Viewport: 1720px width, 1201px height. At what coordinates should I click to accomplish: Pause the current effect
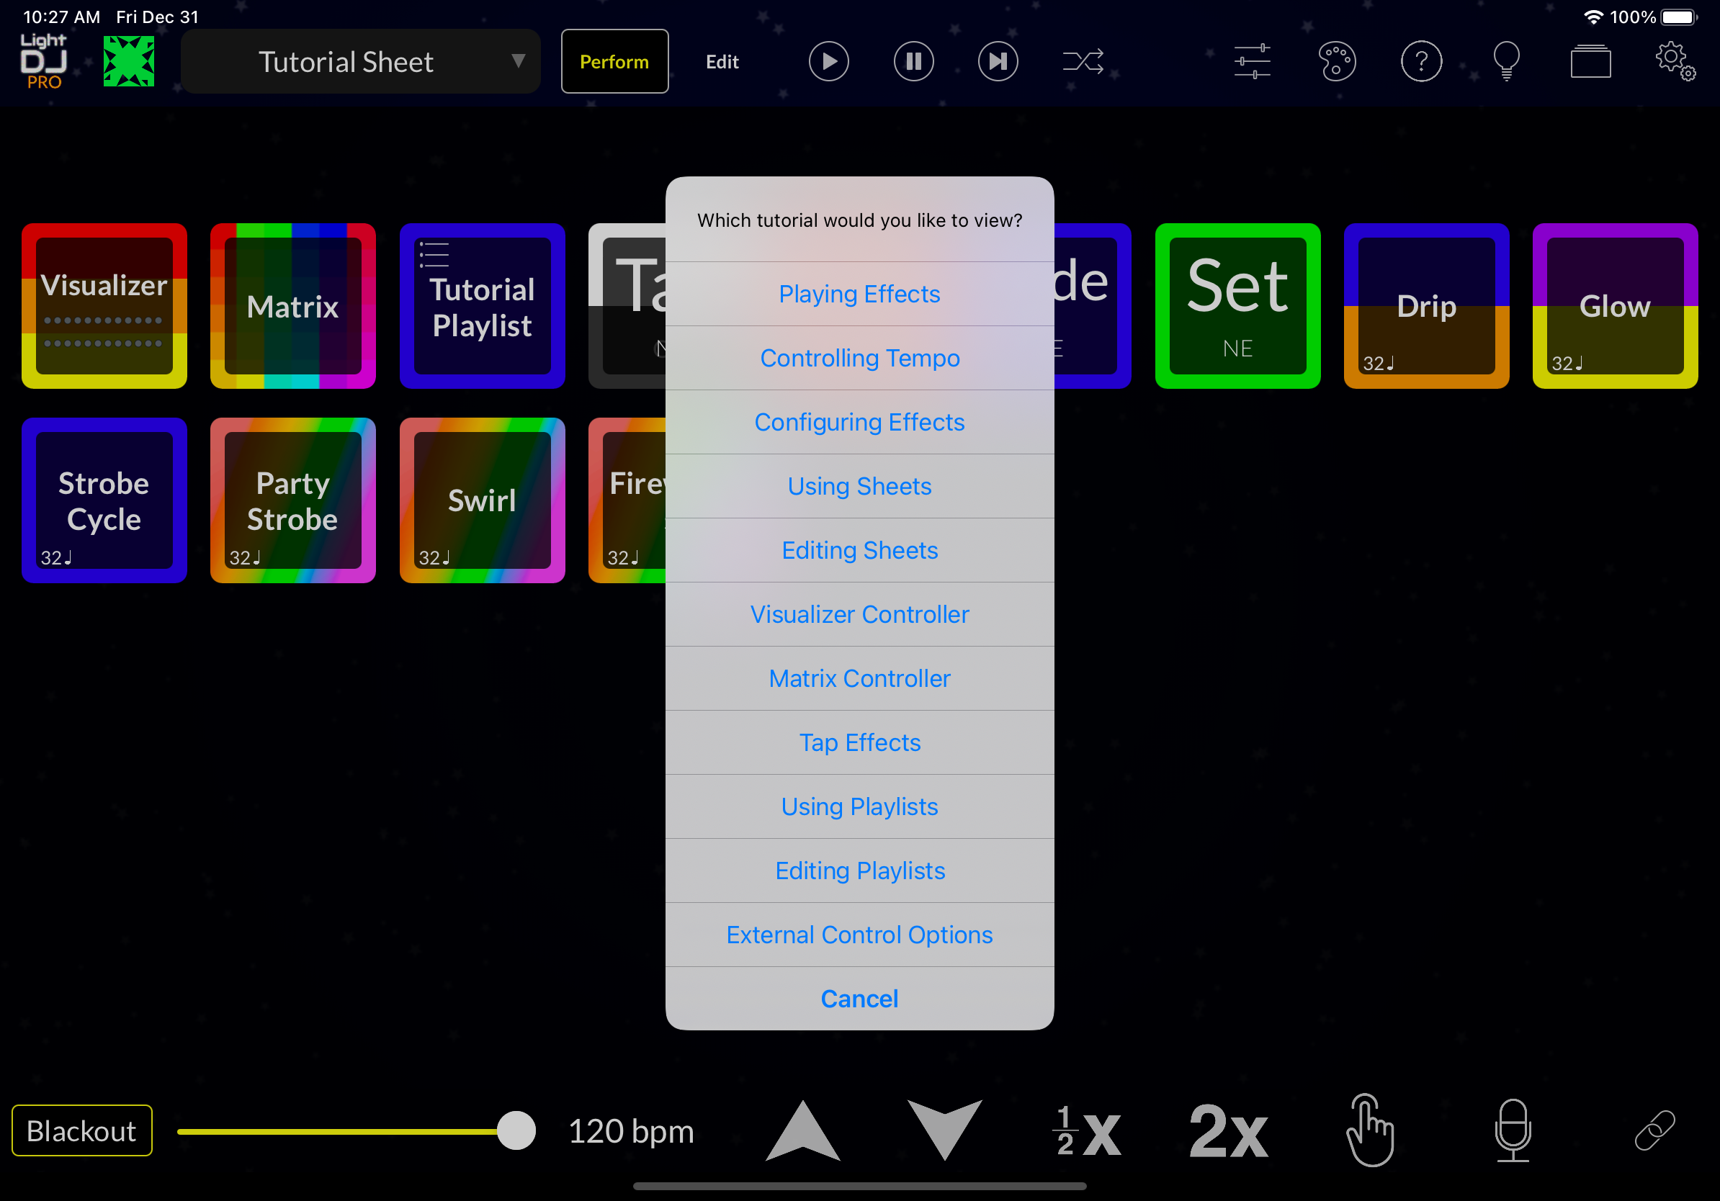[x=913, y=61]
